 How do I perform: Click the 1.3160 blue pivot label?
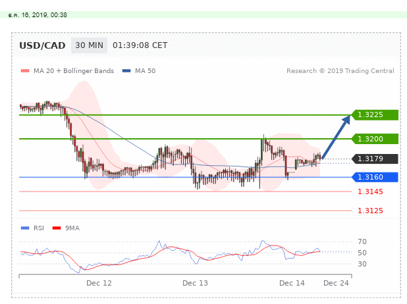[375, 177]
